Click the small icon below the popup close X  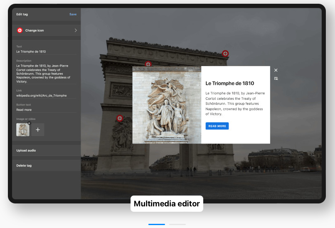pyautogui.click(x=276, y=78)
